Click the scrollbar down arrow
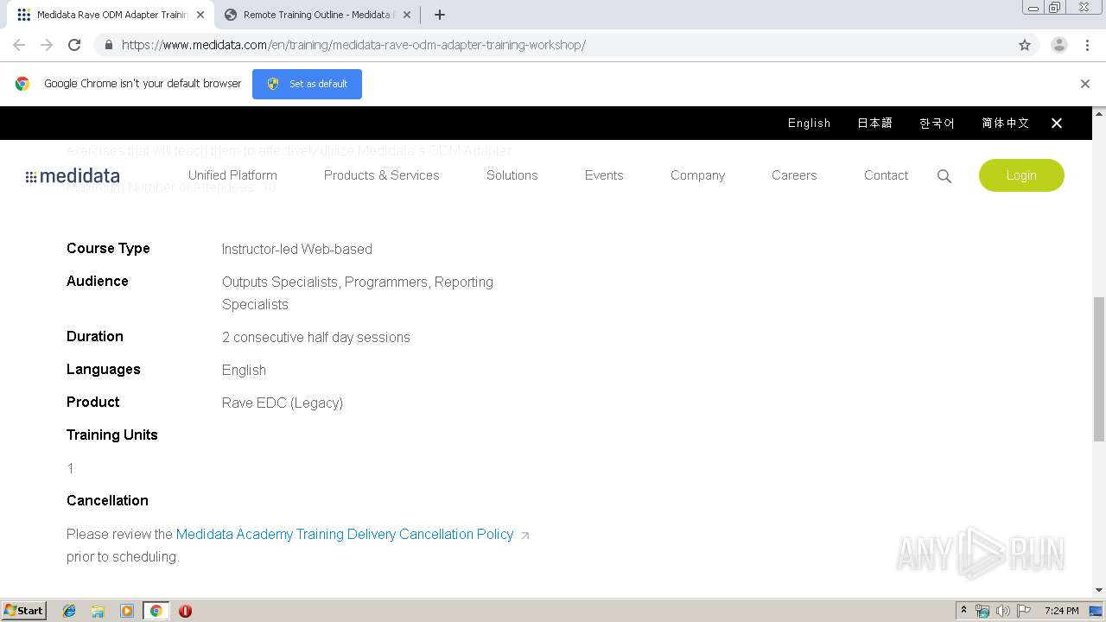Screen dimensions: 1106x622 [x=1099, y=590]
